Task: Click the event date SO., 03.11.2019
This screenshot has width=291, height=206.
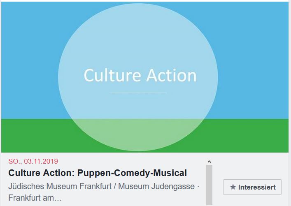Action: 33,161
